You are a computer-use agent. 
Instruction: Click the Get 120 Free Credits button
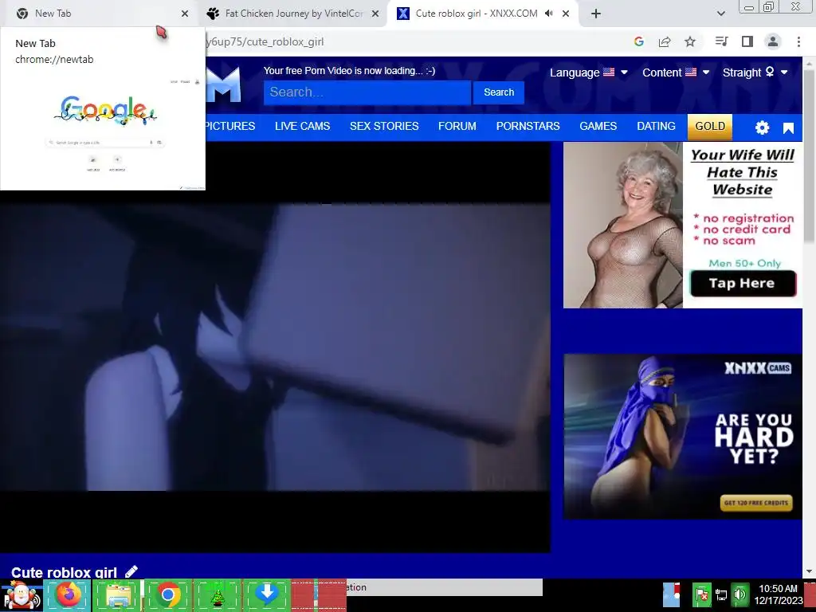756,503
